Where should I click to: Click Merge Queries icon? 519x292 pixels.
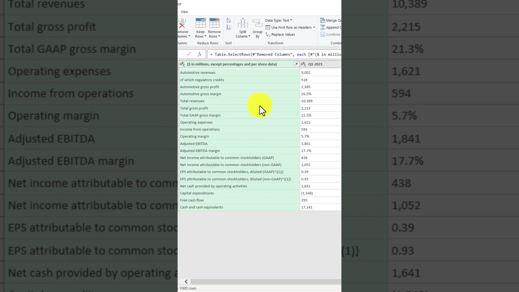click(x=323, y=20)
